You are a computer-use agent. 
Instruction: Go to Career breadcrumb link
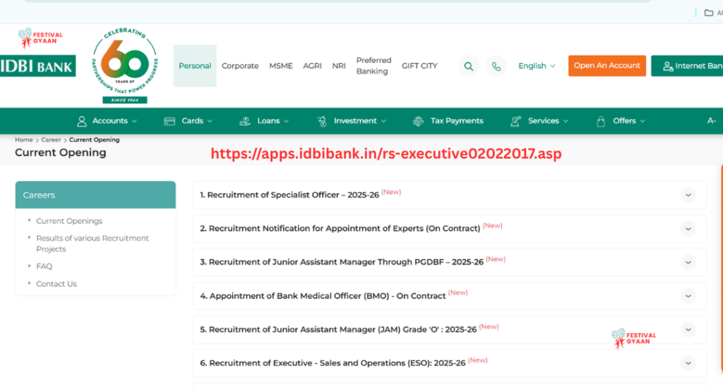click(51, 140)
